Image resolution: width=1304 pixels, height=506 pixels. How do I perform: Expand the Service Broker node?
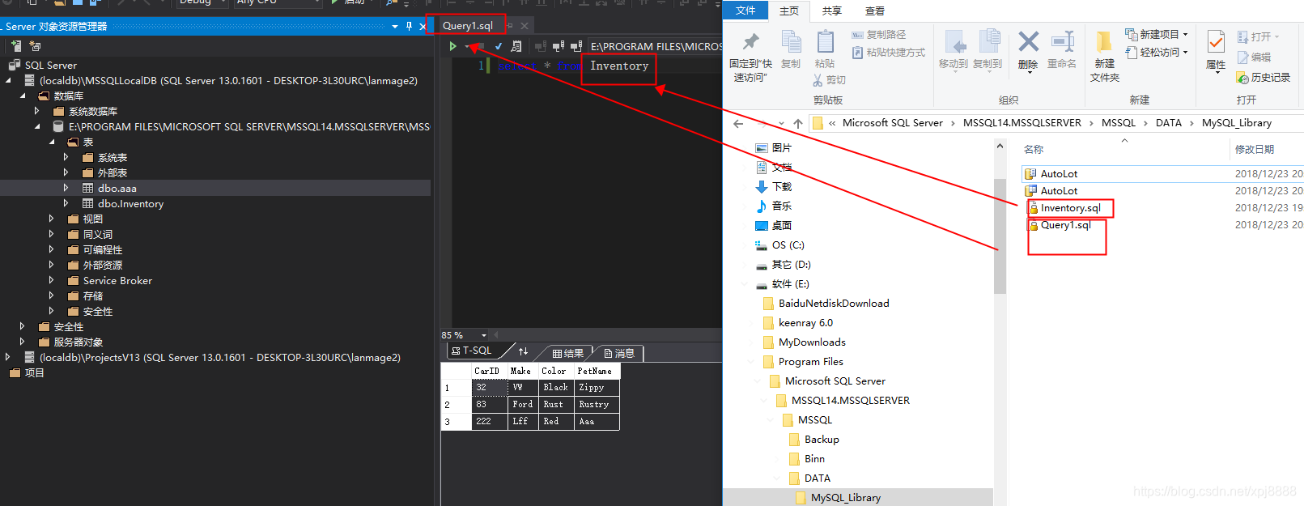pos(51,280)
